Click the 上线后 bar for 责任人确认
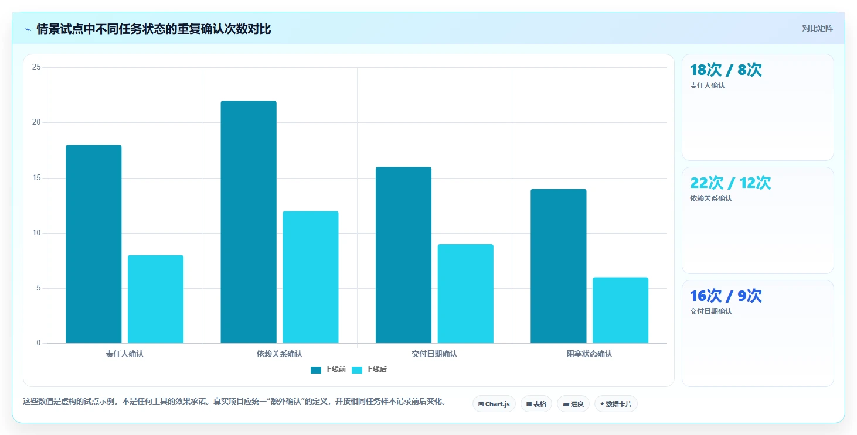The width and height of the screenshot is (857, 435). pos(156,299)
